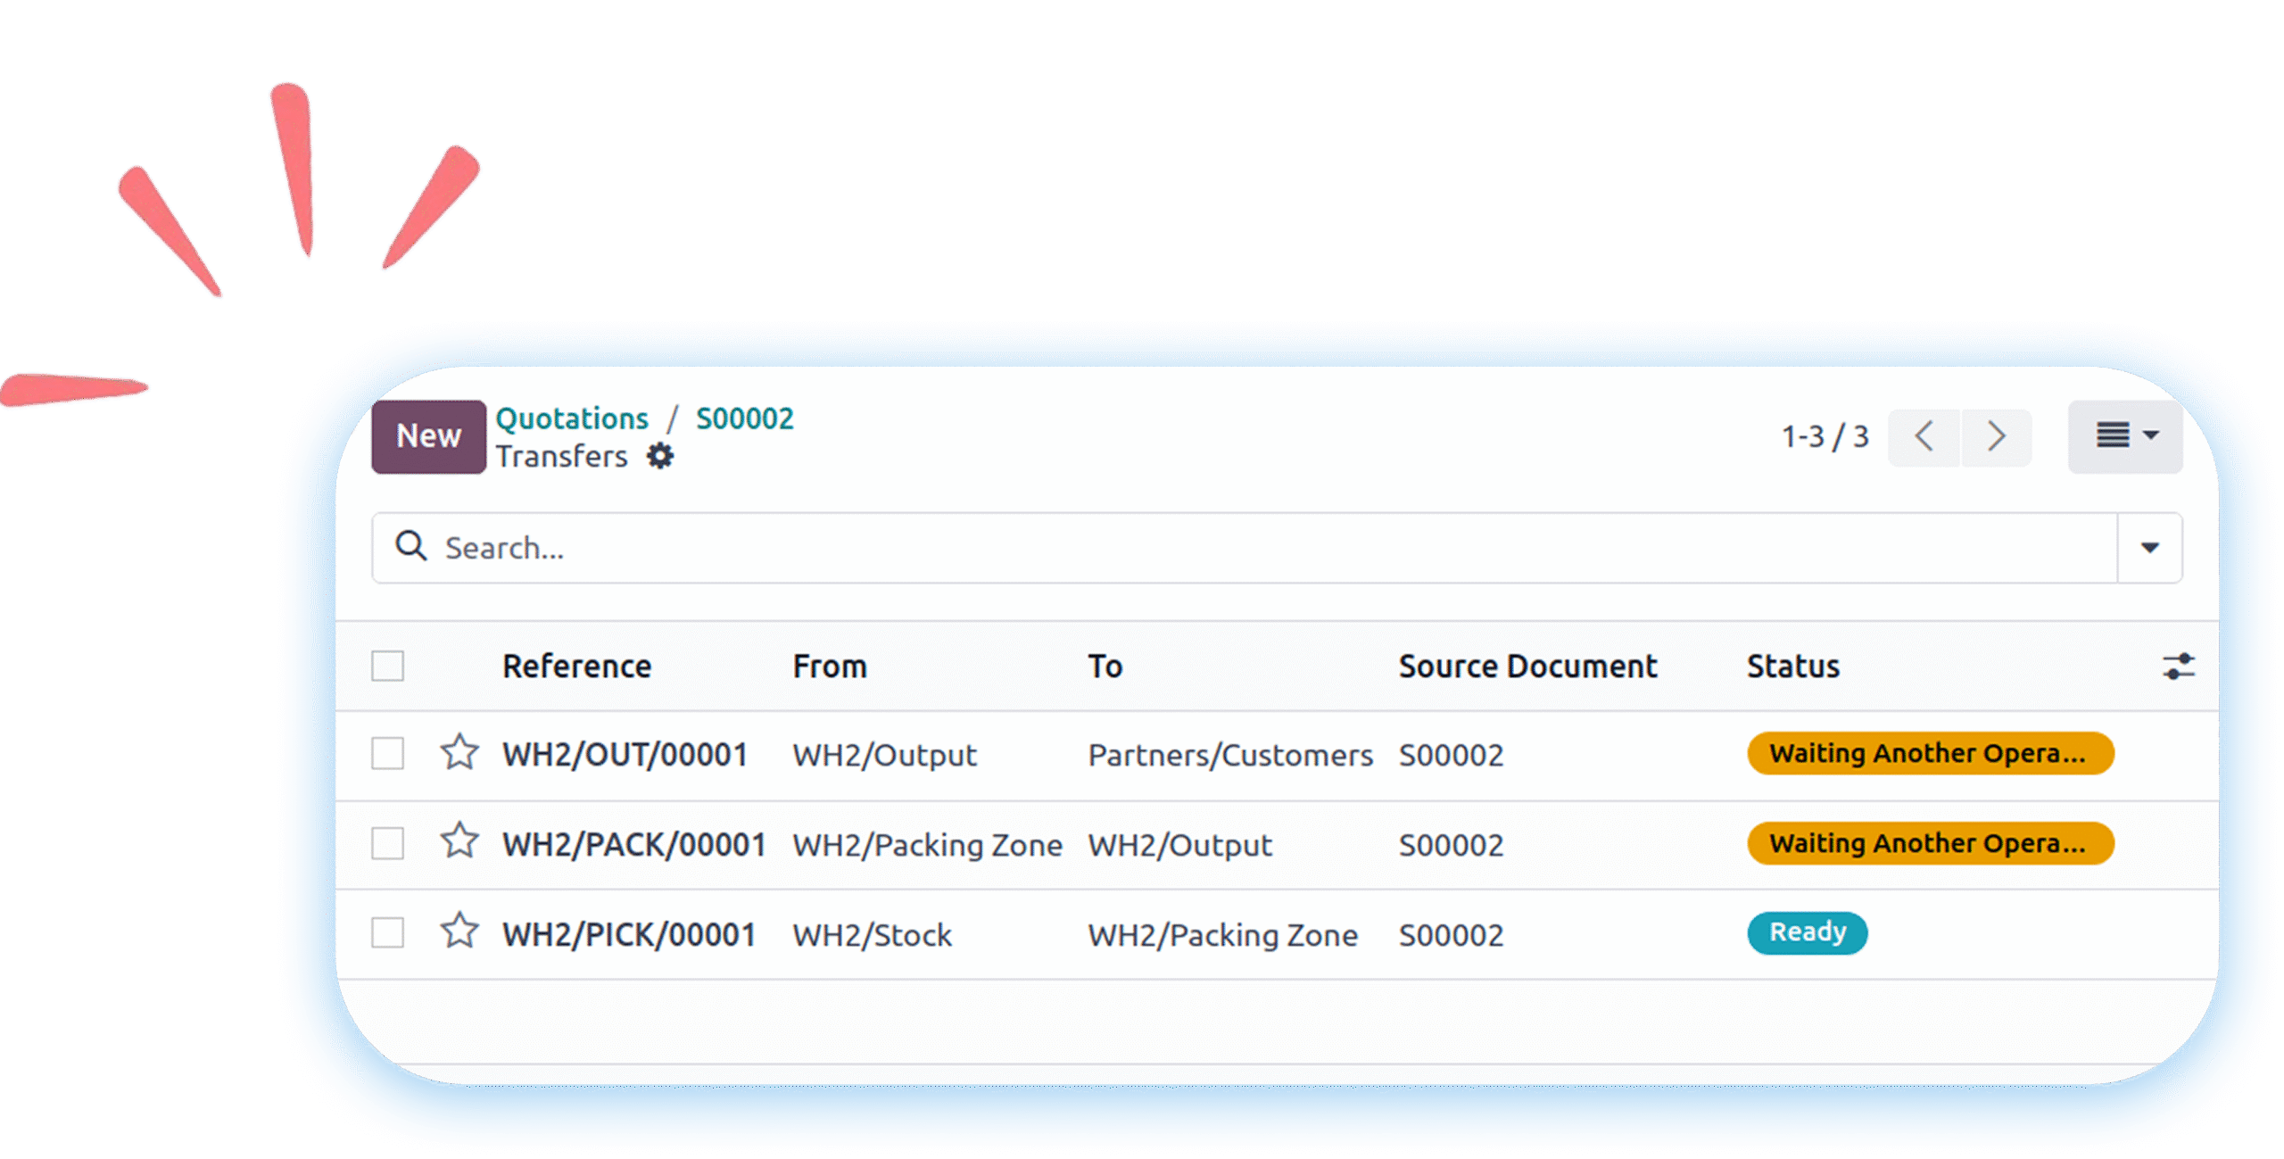Image resolution: width=2284 pixels, height=1159 pixels.
Task: Star the WH2/PACK/00001 transfer
Action: 459,842
